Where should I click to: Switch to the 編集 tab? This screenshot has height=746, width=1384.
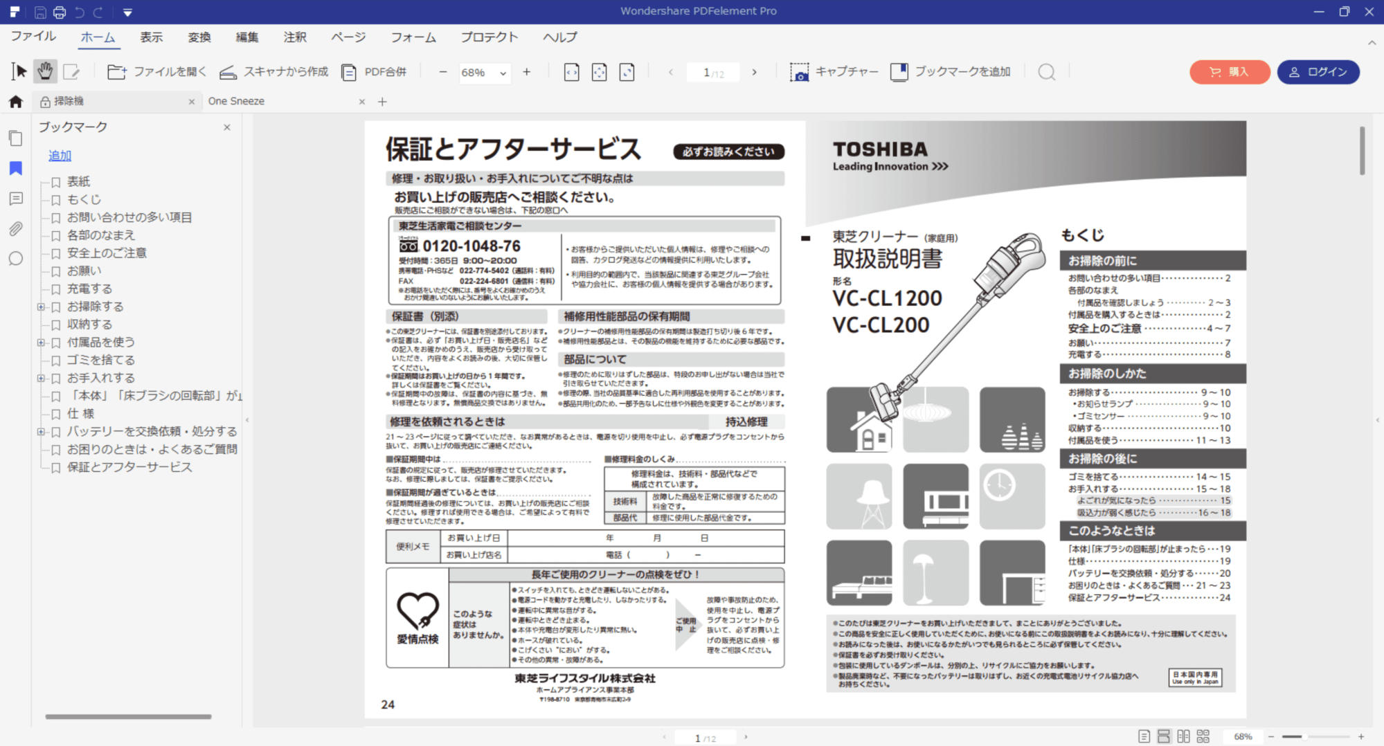click(247, 37)
